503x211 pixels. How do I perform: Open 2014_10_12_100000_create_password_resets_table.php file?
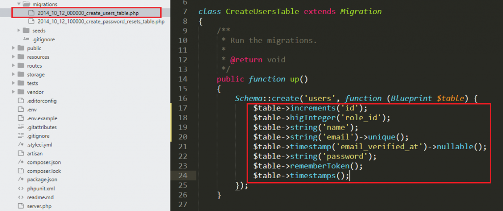(101, 22)
